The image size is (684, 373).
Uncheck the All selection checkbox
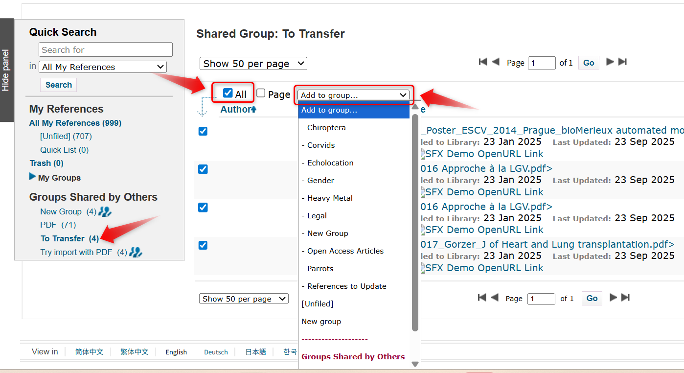pyautogui.click(x=228, y=93)
